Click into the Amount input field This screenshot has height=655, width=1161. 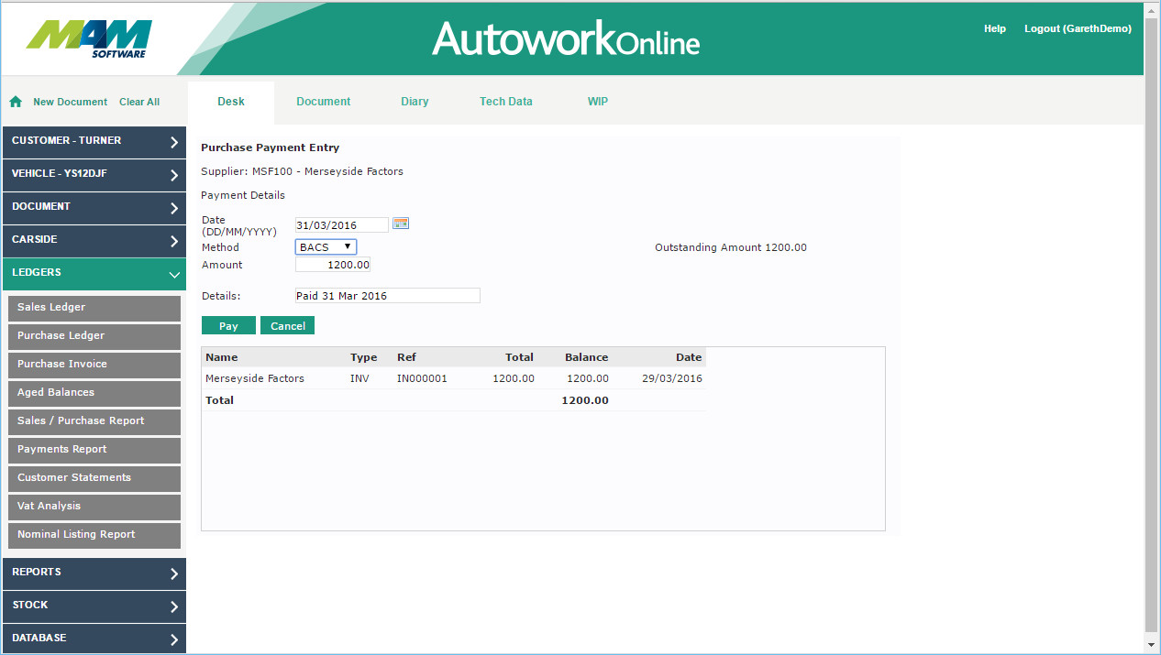tap(332, 266)
